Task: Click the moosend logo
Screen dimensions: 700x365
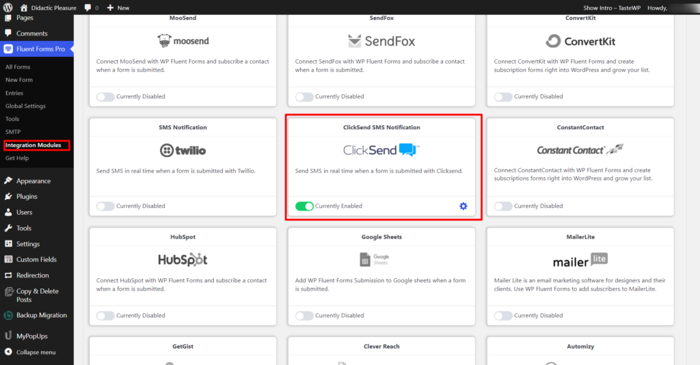Action: click(x=183, y=40)
